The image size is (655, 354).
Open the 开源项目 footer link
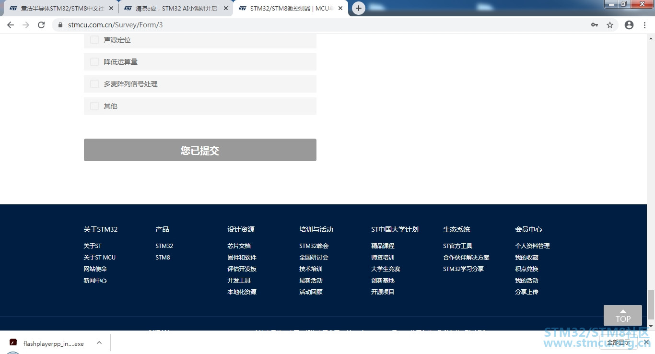coord(383,292)
